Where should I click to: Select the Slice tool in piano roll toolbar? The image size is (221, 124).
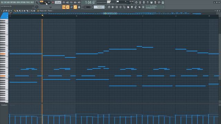(27, 11)
